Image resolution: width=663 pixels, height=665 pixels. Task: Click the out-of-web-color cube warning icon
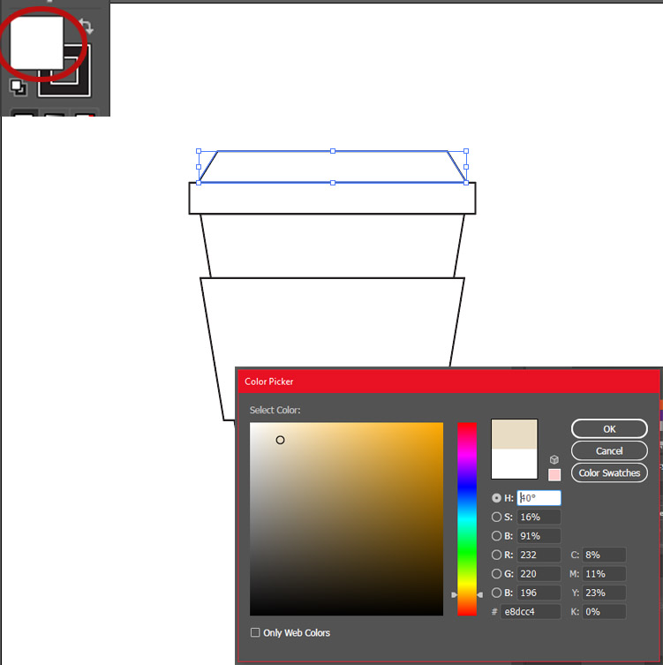click(554, 460)
